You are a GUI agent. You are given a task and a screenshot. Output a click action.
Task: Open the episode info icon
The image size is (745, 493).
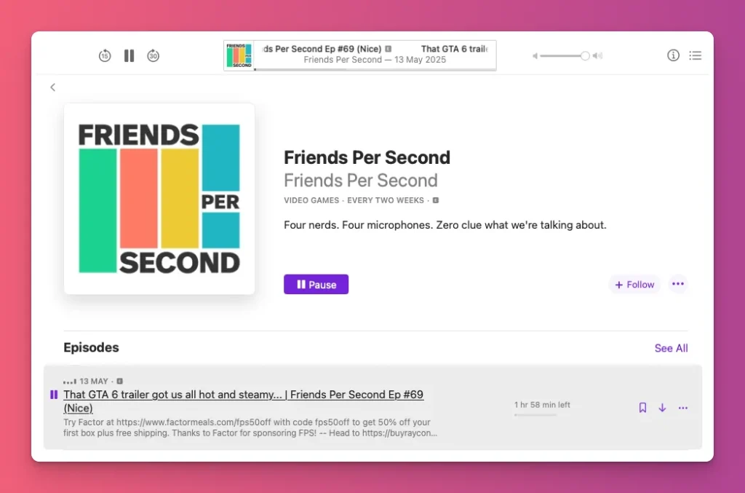coord(673,55)
